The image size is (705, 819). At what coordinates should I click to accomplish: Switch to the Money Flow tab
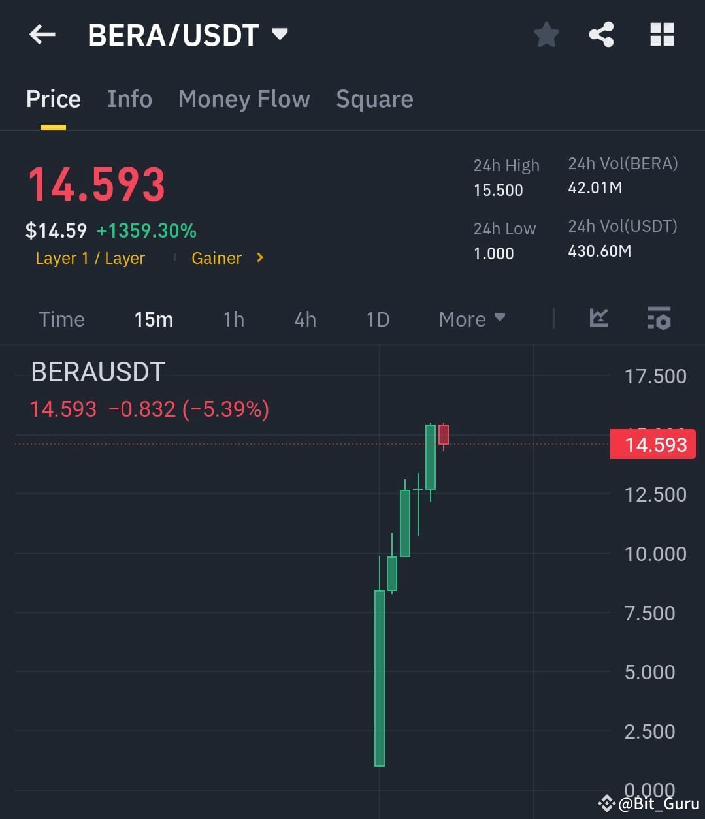click(244, 99)
